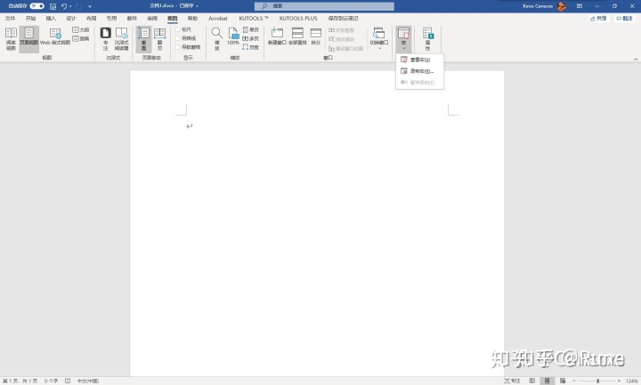Image resolution: width=641 pixels, height=385 pixels.
Task: Enable the Ruler (标尺) checkbox
Action: [177, 30]
